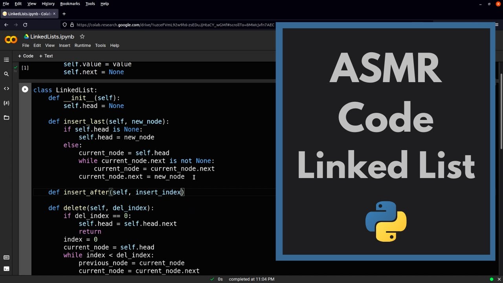This screenshot has width=503, height=283.
Task: Open the code snippets icon in sidebar
Action: (x=6, y=88)
